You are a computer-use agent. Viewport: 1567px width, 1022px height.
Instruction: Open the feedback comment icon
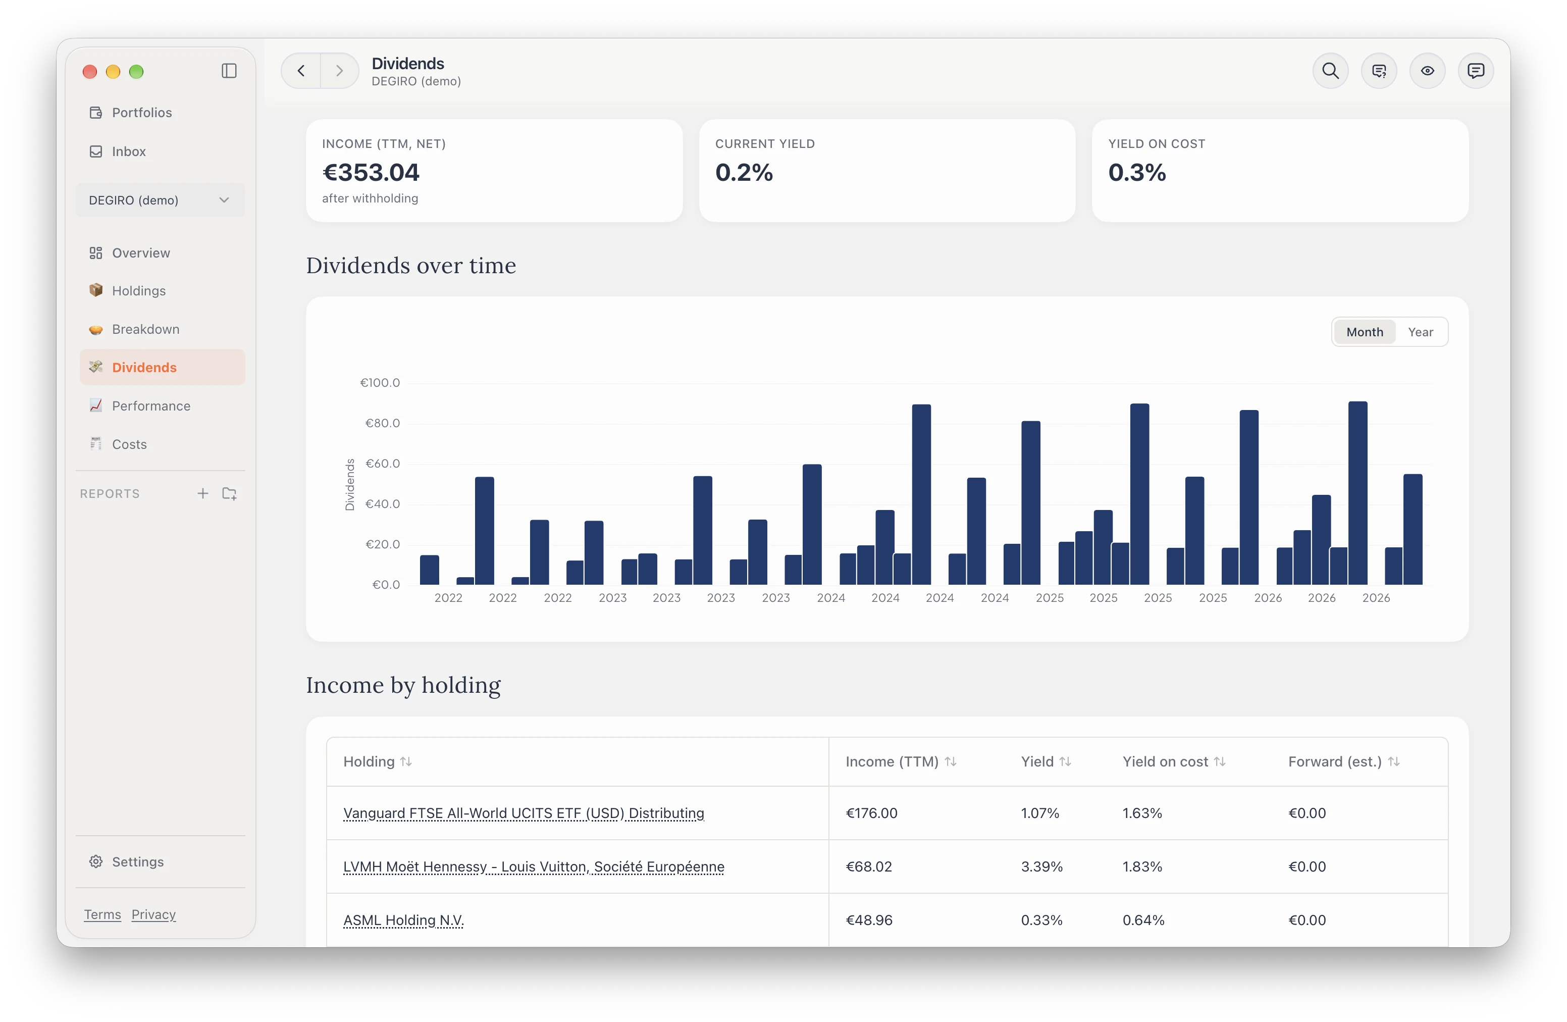(x=1476, y=71)
